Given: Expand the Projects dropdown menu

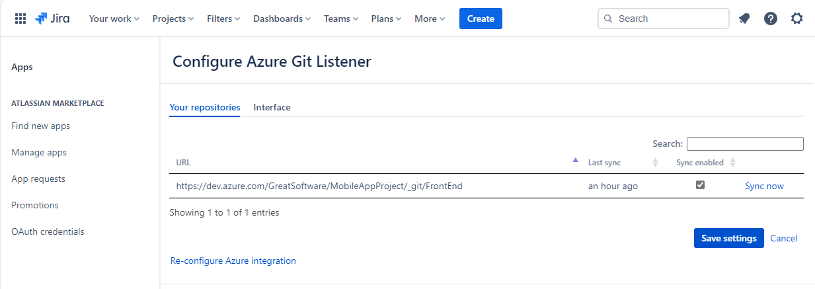Looking at the screenshot, I should pyautogui.click(x=173, y=19).
